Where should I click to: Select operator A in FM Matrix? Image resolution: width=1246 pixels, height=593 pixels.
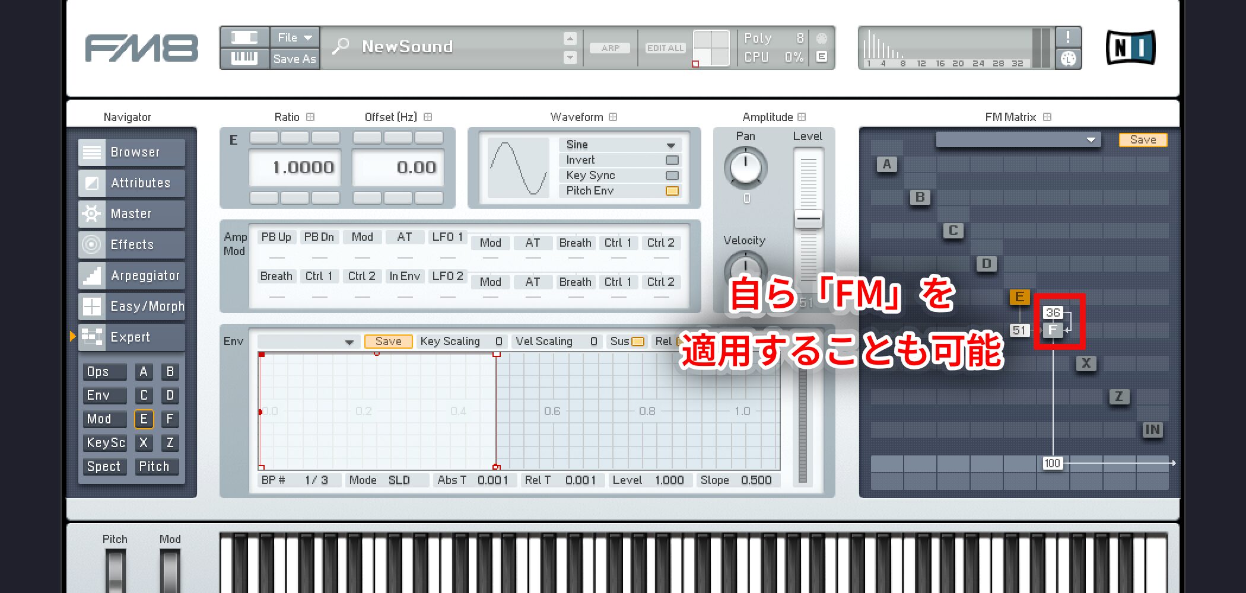(887, 164)
